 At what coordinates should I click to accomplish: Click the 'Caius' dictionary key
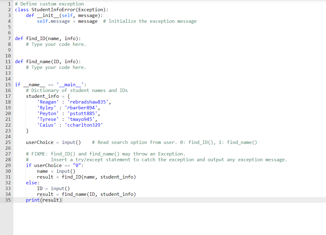46,125
